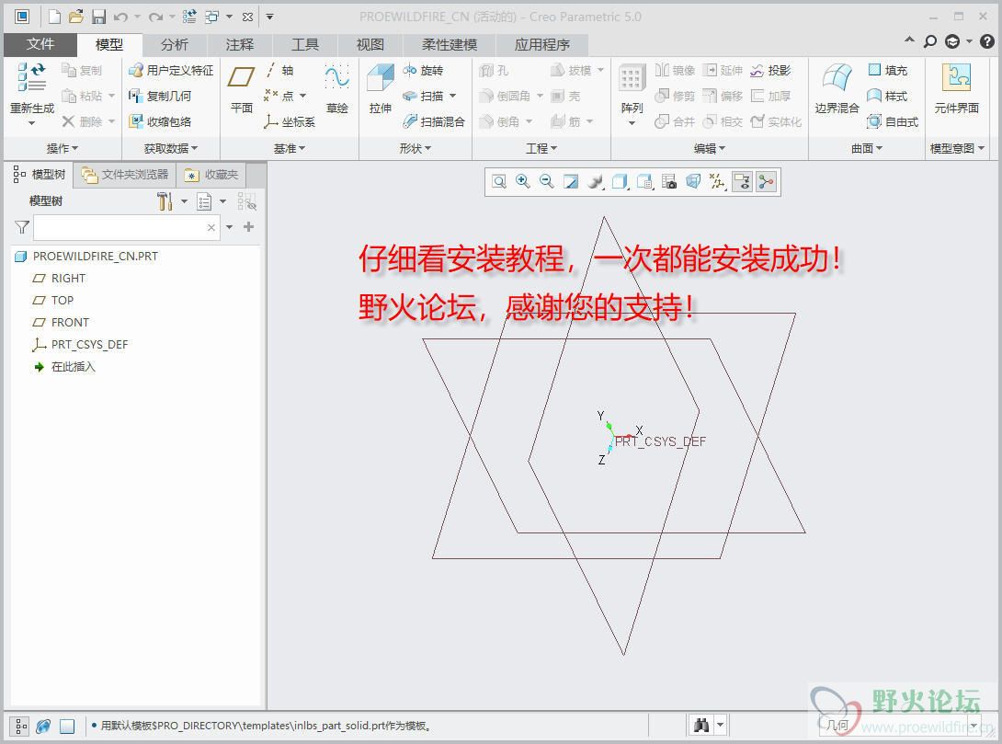Select the TOP datum plane in tree
Viewport: 1002px width, 744px height.
point(53,301)
